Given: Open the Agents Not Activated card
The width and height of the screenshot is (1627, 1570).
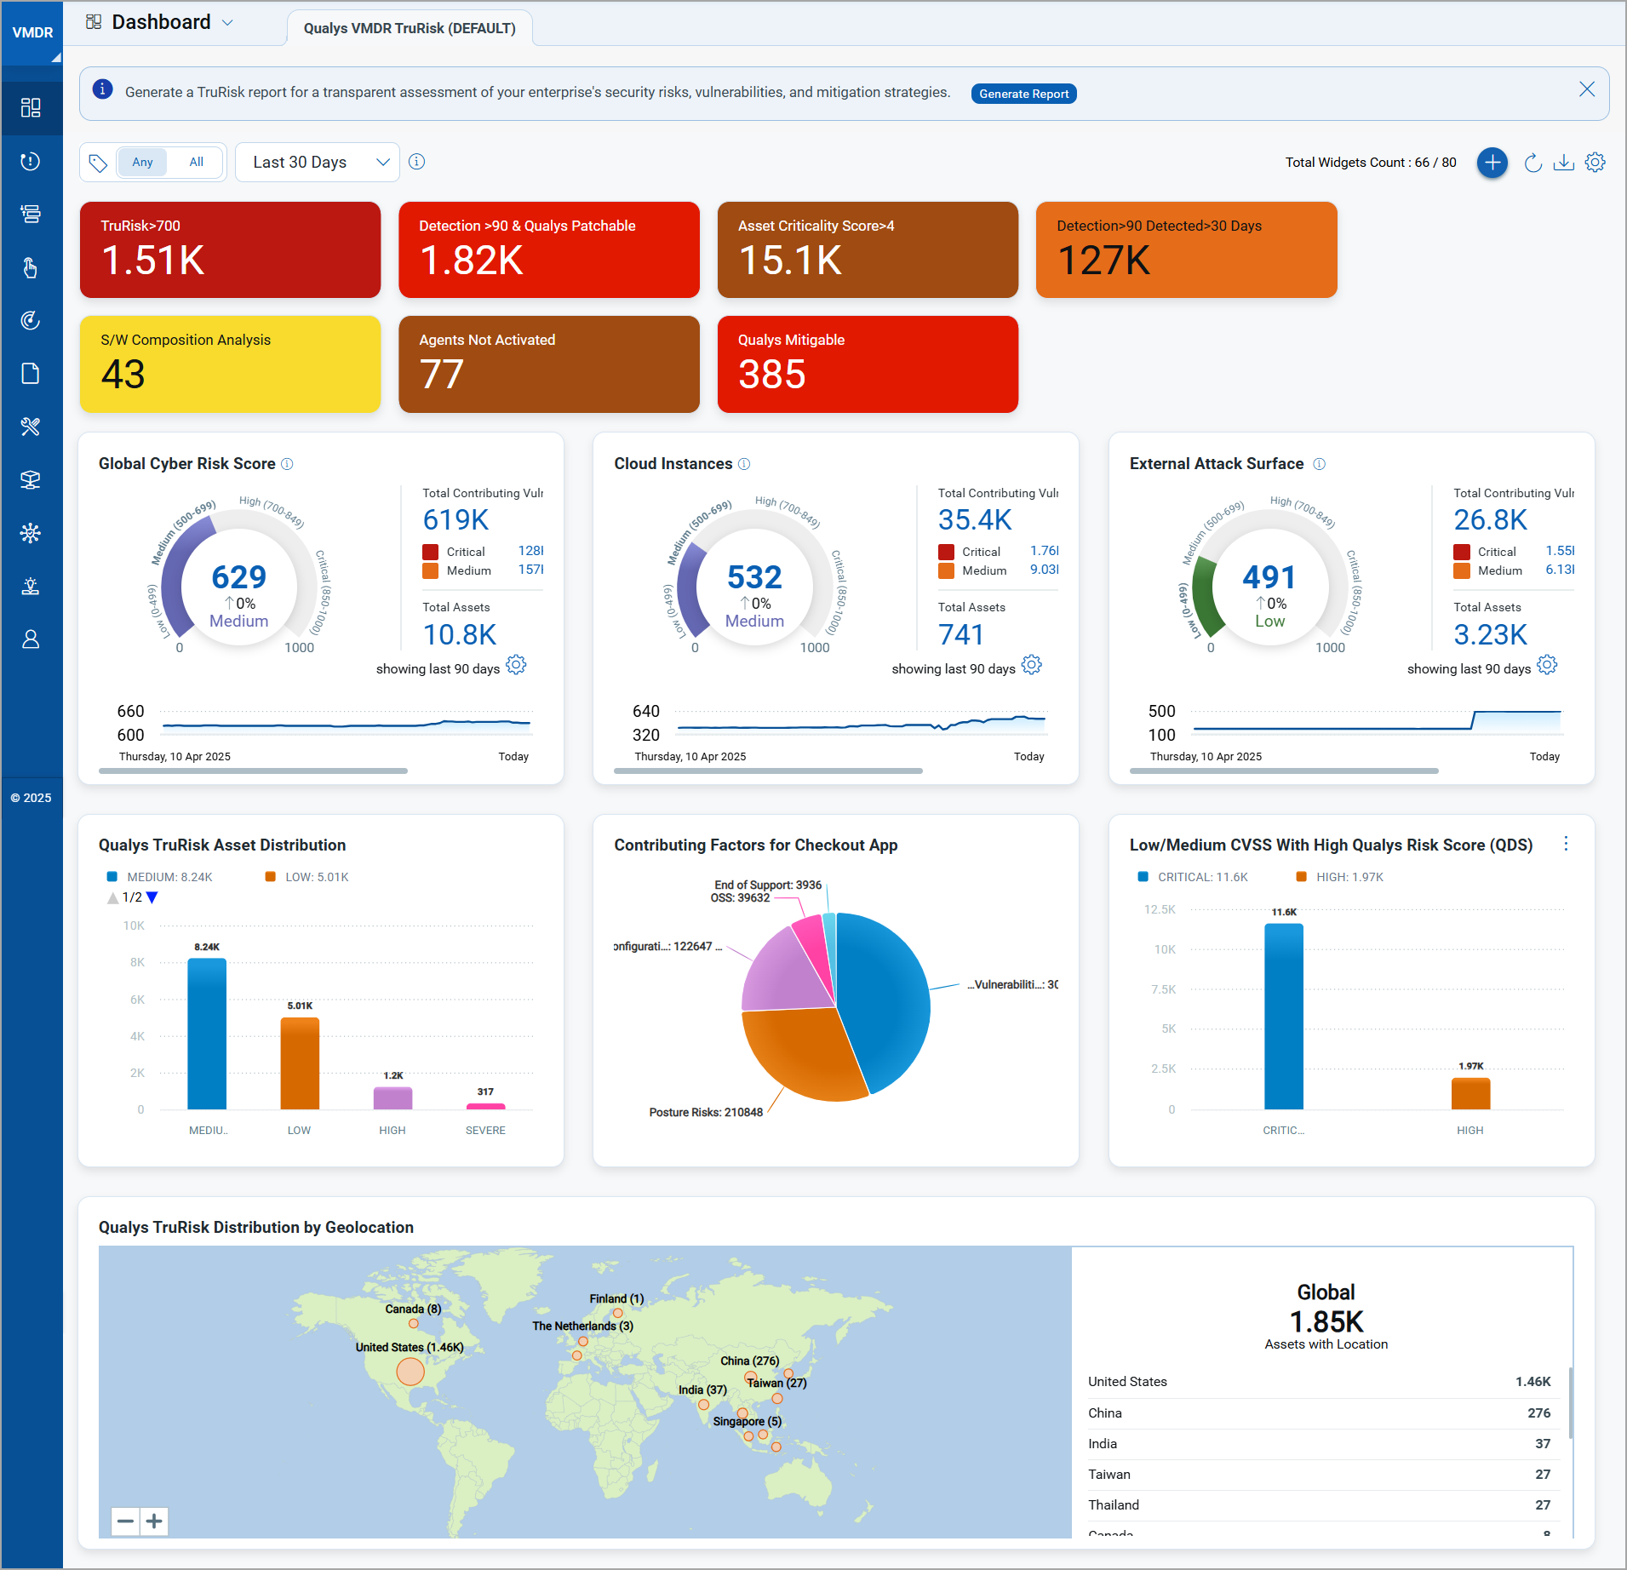Looking at the screenshot, I should click(x=549, y=364).
